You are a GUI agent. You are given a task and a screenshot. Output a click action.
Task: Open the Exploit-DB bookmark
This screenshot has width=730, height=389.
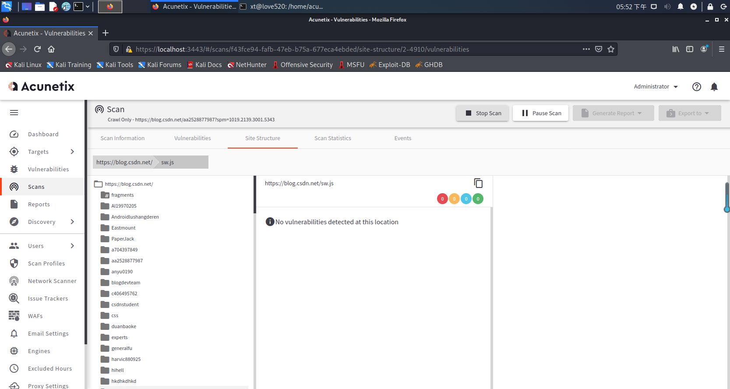point(390,65)
